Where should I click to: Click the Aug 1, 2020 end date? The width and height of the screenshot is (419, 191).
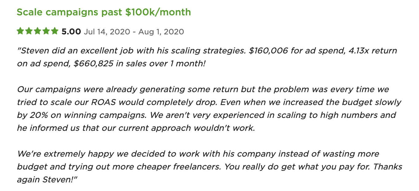coord(161,32)
